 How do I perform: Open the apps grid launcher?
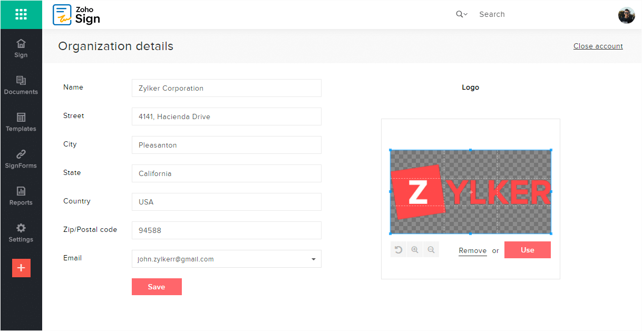pos(21,14)
